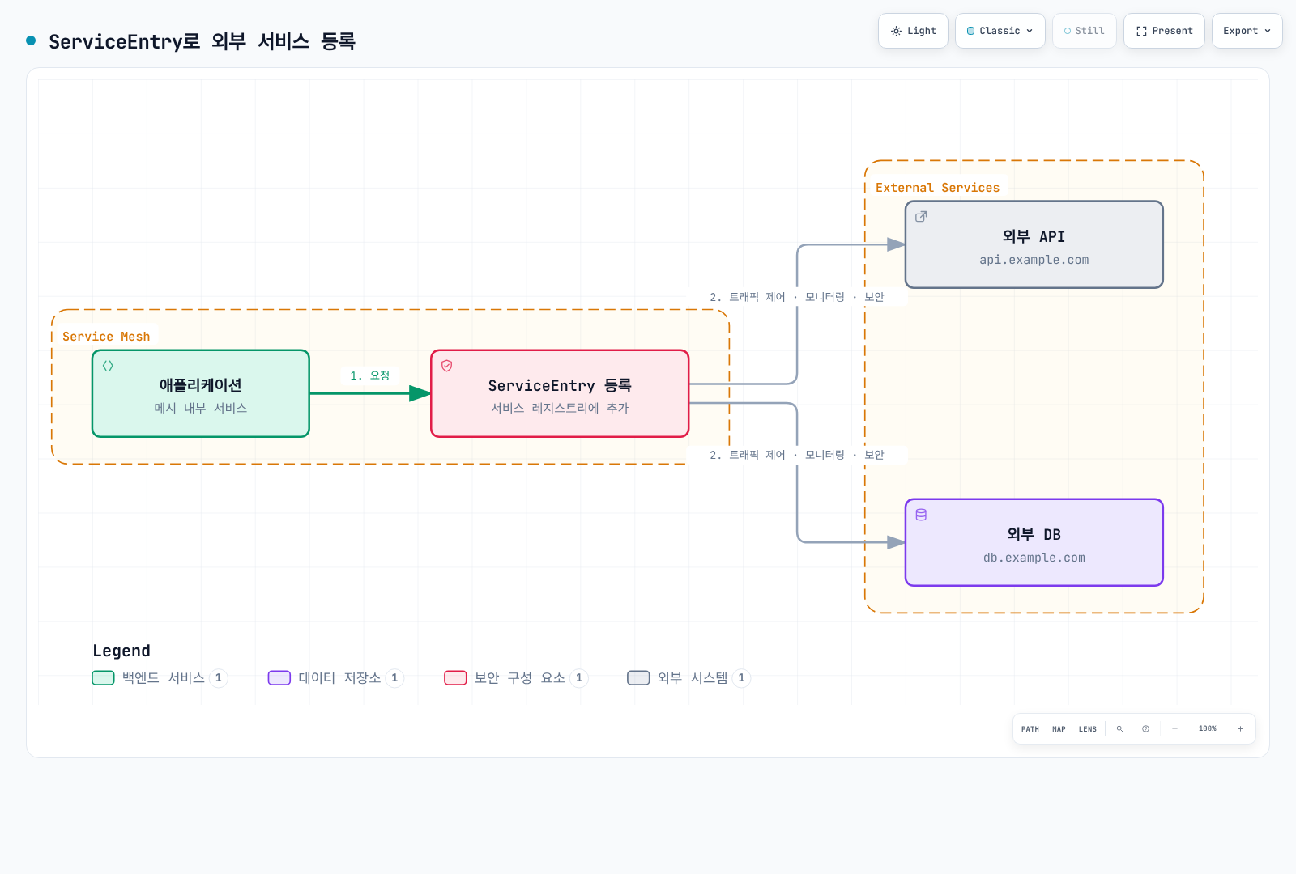Open the help question-mark icon

(1145, 729)
